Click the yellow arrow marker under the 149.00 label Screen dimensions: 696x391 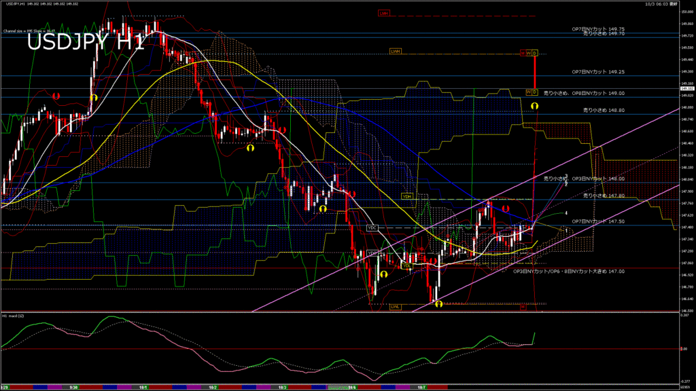(535, 106)
